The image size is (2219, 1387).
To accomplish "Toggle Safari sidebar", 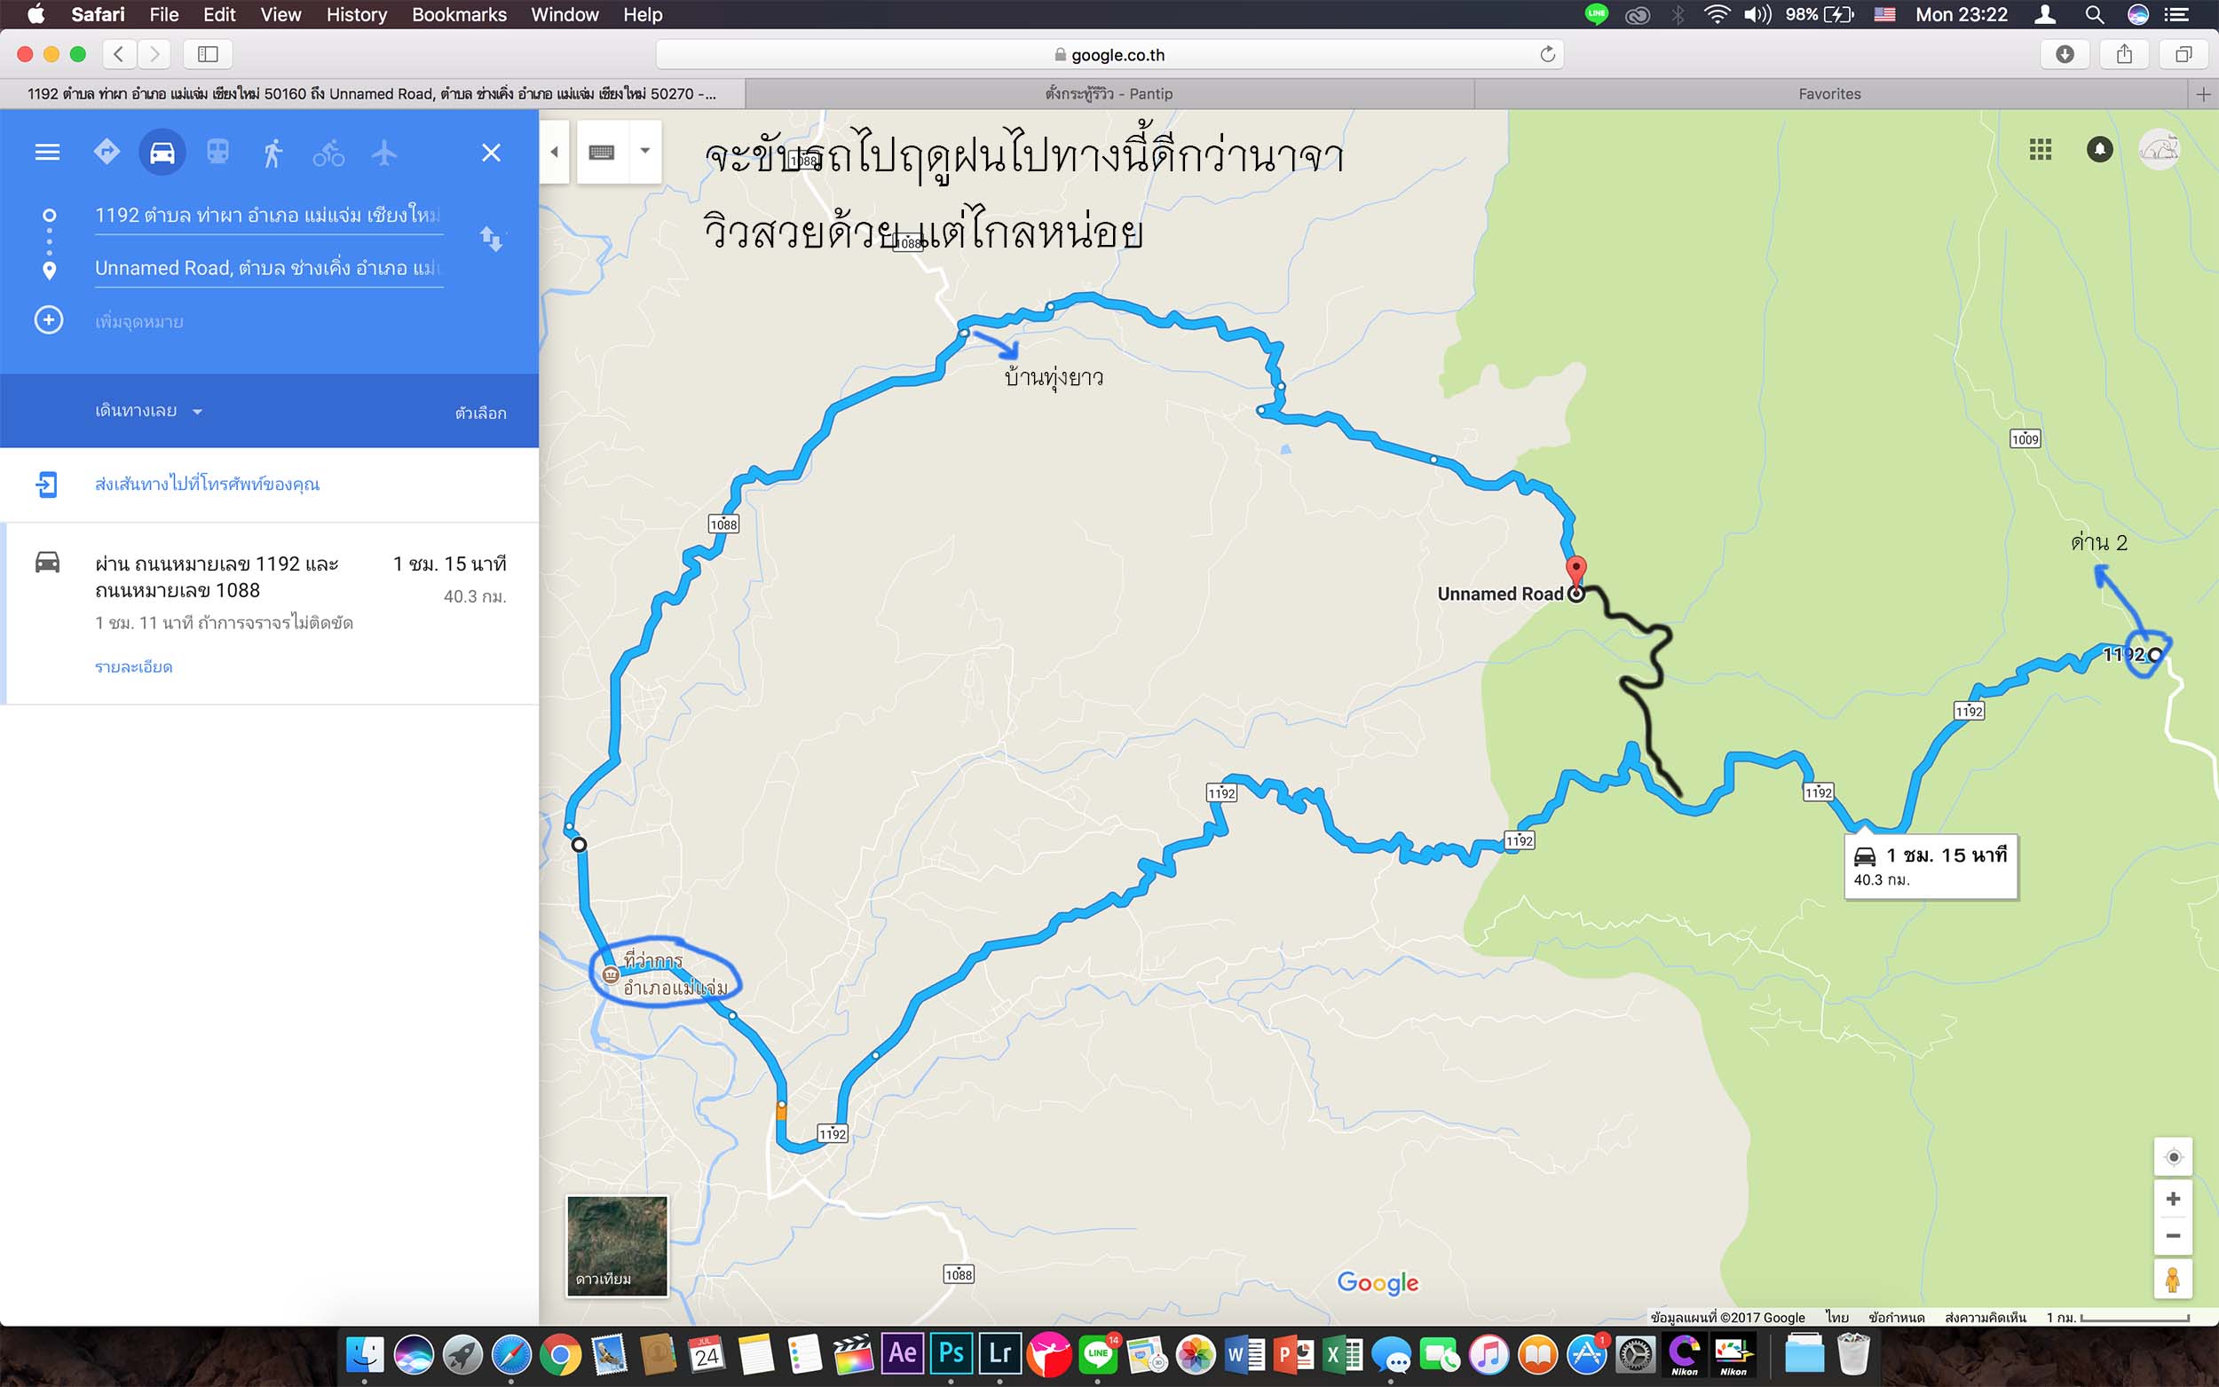I will coord(209,54).
